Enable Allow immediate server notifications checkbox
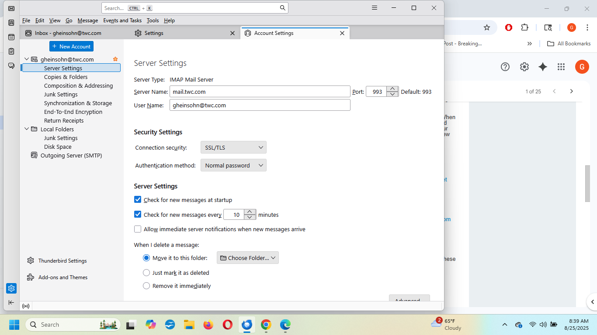The width and height of the screenshot is (597, 335). [x=138, y=229]
